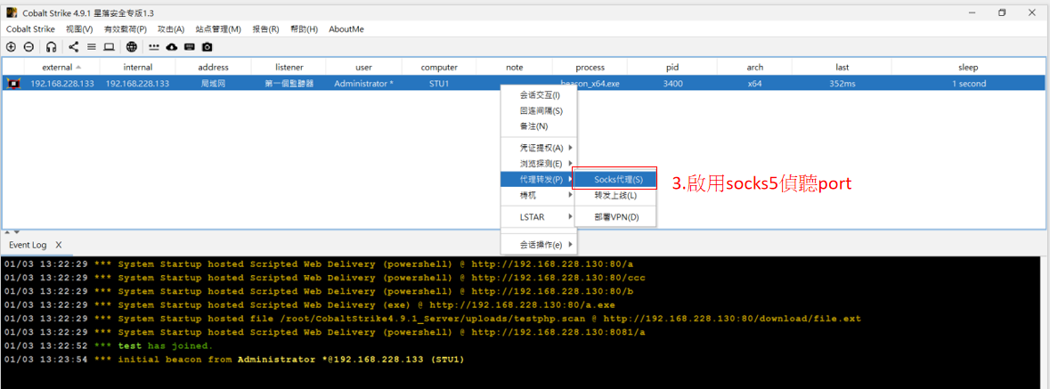The image size is (1050, 389).
Task: Click the initial beacon from Administrator log line
Action: point(233,360)
